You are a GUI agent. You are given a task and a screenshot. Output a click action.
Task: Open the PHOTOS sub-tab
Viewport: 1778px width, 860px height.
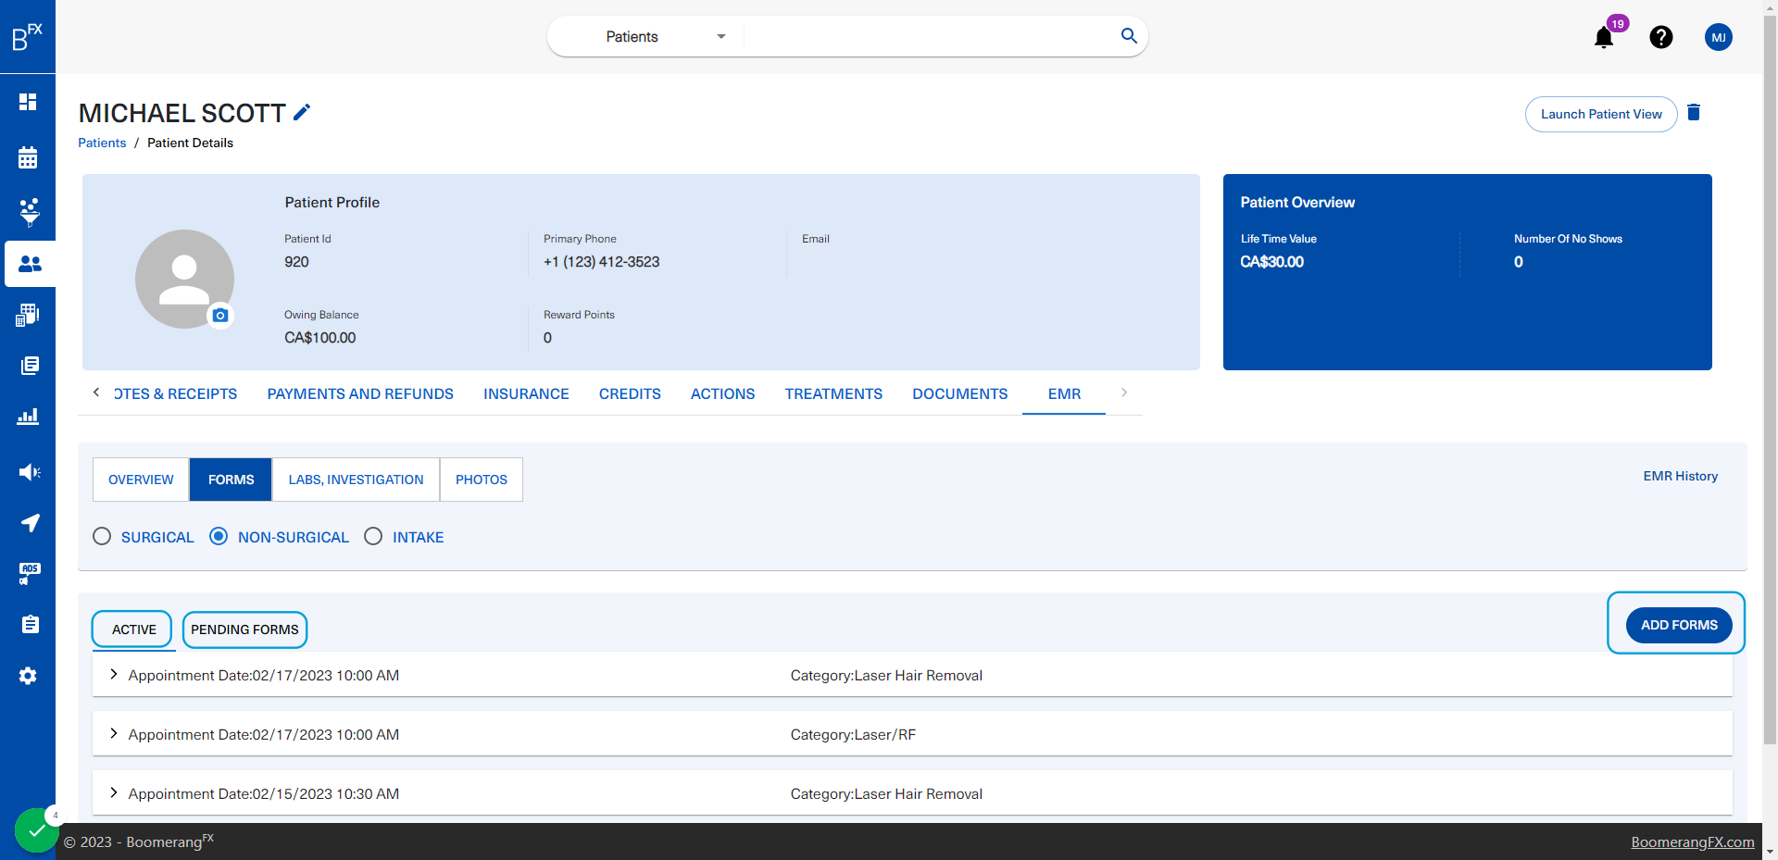coord(482,480)
